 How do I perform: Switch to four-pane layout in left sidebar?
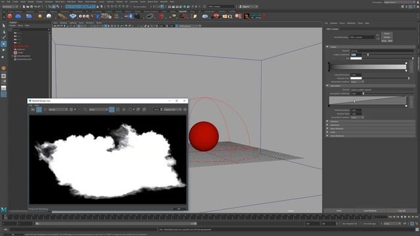pyautogui.click(x=3, y=82)
